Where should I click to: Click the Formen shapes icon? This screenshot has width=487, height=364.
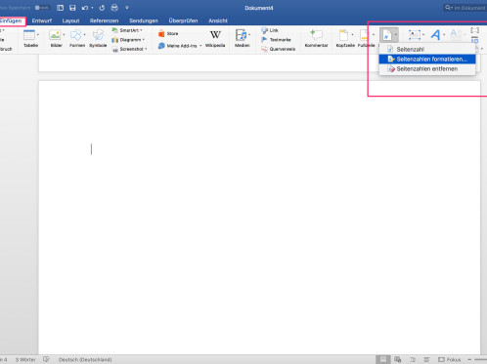coord(75,35)
